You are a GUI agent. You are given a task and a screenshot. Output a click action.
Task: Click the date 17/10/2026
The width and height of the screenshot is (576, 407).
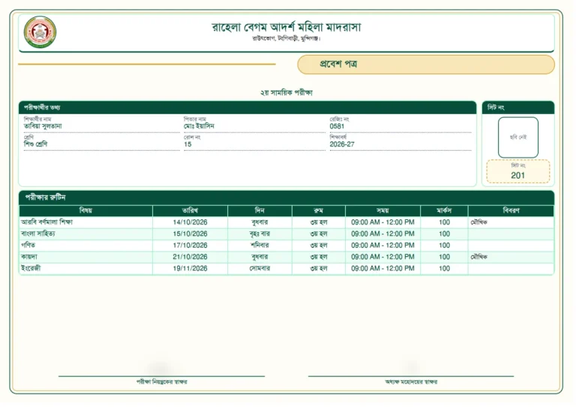pos(190,246)
